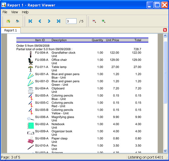Click the Table lamp thumbnail image
This screenshot has height=161, width=169.
coord(31,68)
